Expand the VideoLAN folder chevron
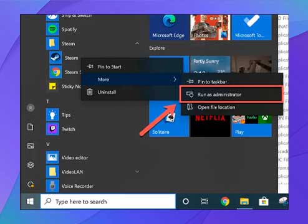This screenshot has height=224, width=308. (137, 172)
